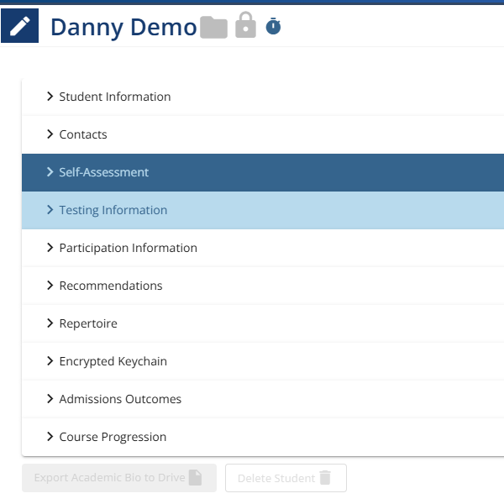Image resolution: width=504 pixels, height=504 pixels.
Task: Click the pencil edit icon beside Danny Demo
Action: 19,26
